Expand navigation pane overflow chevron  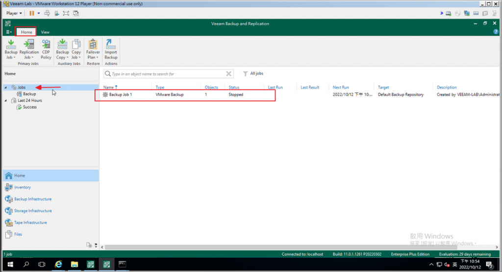click(x=96, y=245)
